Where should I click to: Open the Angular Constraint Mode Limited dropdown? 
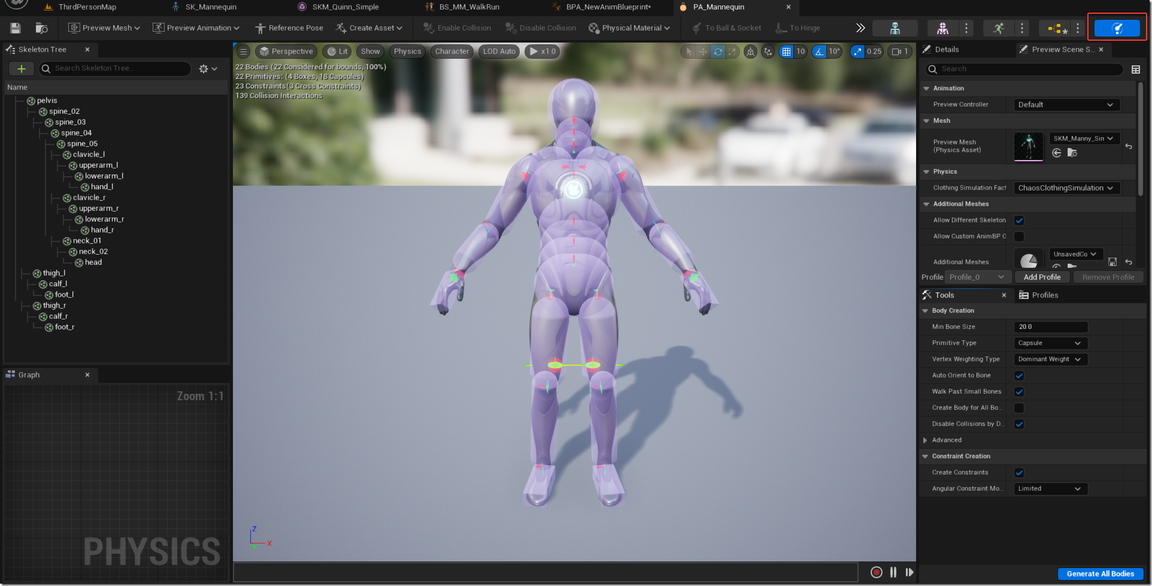[1050, 489]
